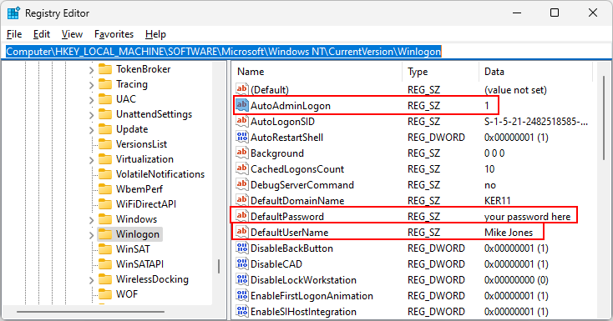This screenshot has width=613, height=321.
Task: Click the CachedLogonsCount string icon
Action: (x=242, y=168)
